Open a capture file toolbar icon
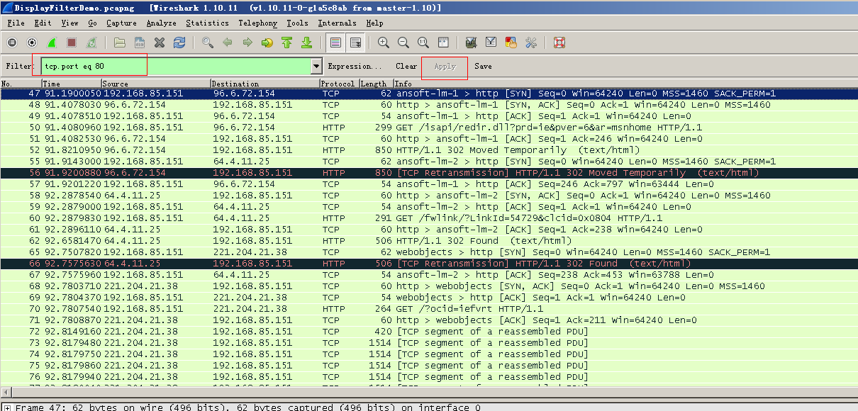The height and width of the screenshot is (411, 858). (120, 43)
